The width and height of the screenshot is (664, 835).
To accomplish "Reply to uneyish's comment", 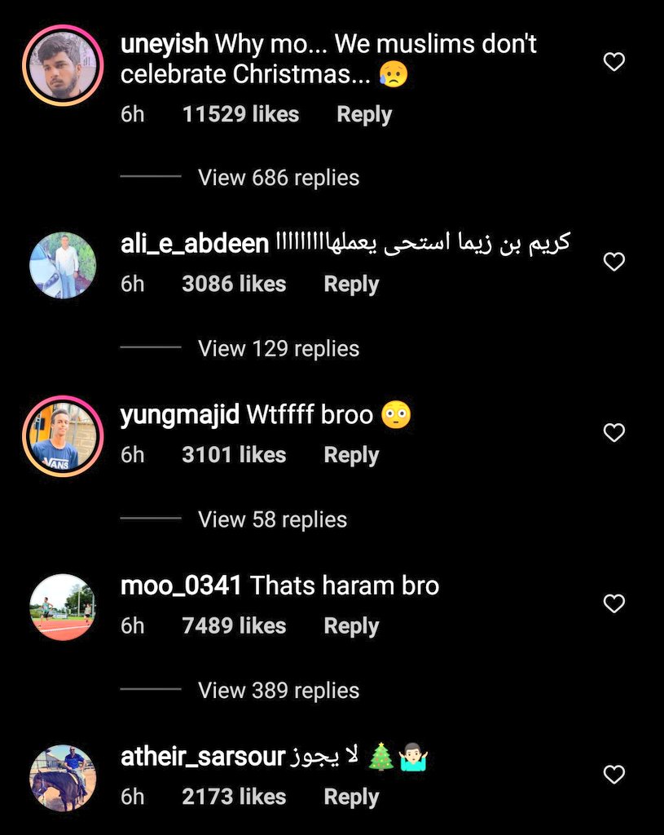I will tap(364, 115).
